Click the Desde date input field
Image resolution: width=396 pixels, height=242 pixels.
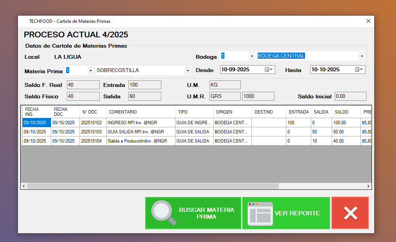tap(241, 69)
